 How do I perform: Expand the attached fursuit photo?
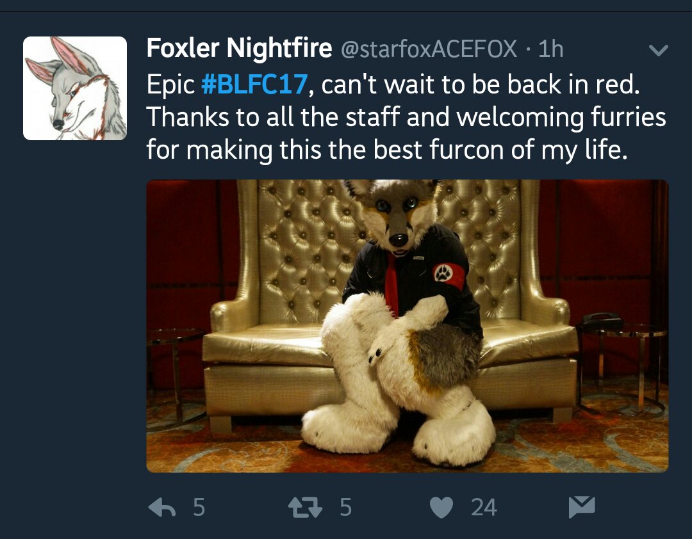[408, 326]
